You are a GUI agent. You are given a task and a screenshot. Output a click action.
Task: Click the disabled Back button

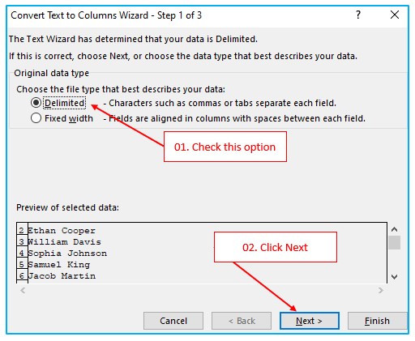click(242, 321)
